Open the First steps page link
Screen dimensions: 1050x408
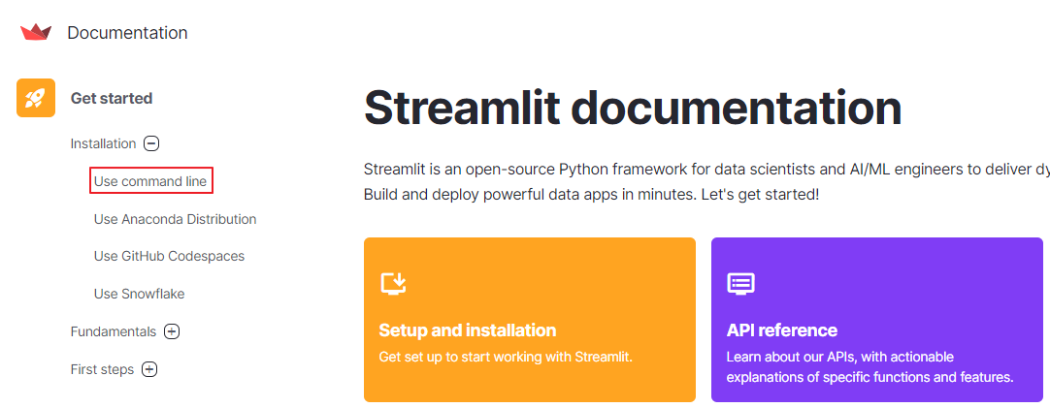pyautogui.click(x=102, y=369)
